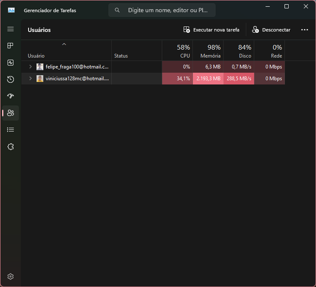This screenshot has height=287, width=316.
Task: Click the Task Manager app icon
Action: (11, 10)
